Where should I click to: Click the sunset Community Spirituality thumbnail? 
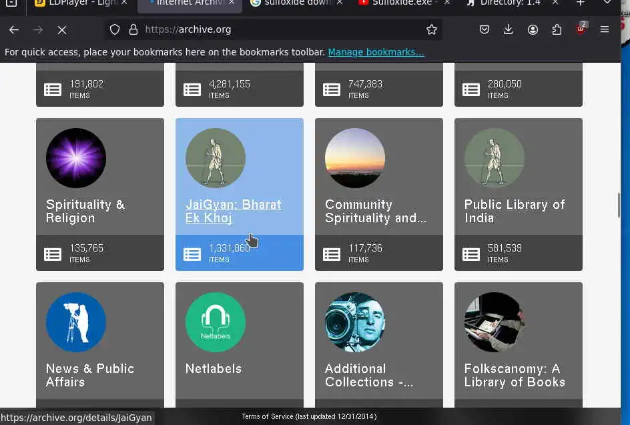tap(355, 158)
